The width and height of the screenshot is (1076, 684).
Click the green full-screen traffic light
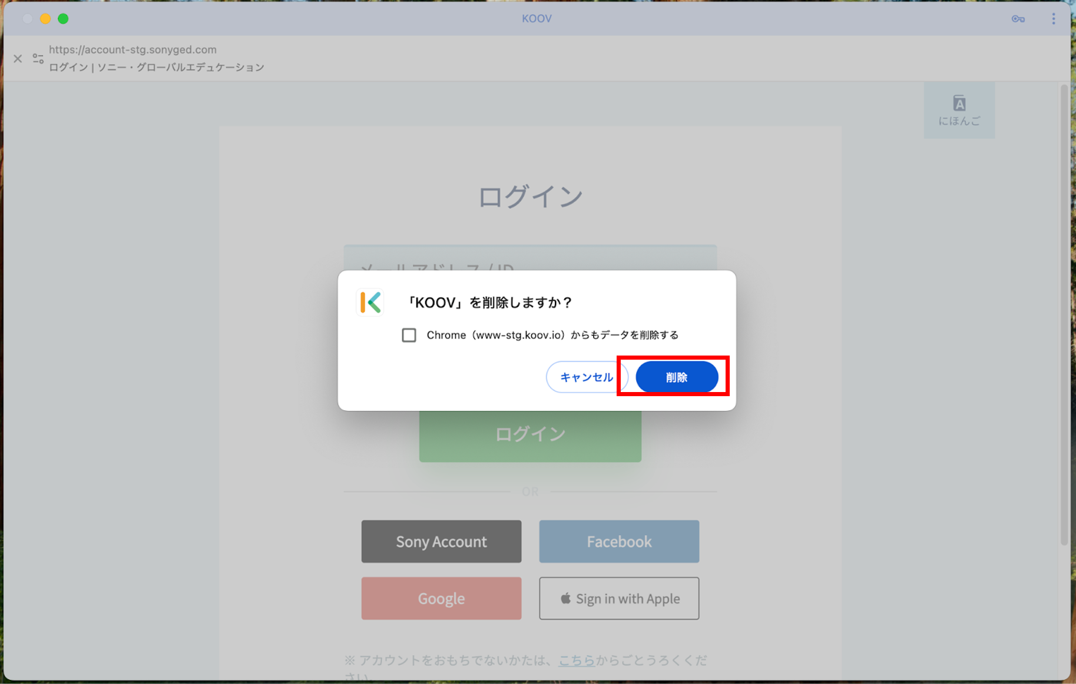pos(63,18)
